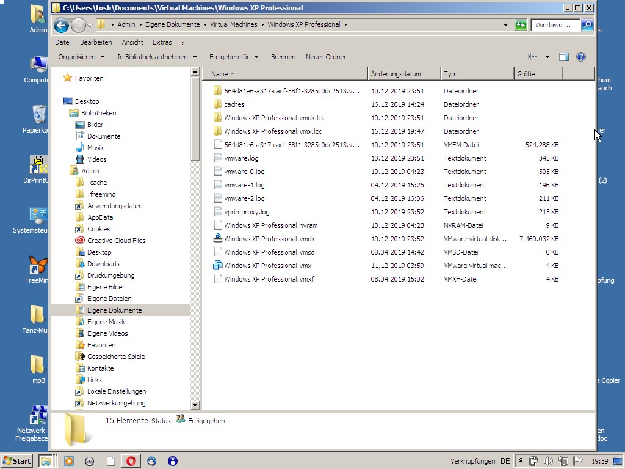Image resolution: width=625 pixels, height=469 pixels.
Task: Select the Windows XP Professional.vmdk disk file
Action: pos(269,239)
